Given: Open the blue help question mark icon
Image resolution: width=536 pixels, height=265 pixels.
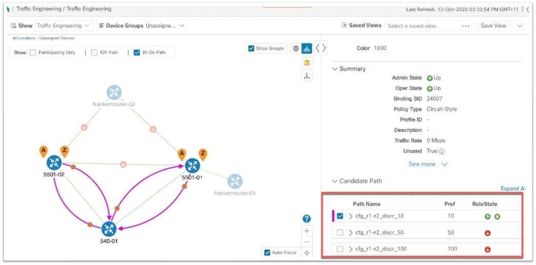Looking at the screenshot, I should pyautogui.click(x=306, y=219).
